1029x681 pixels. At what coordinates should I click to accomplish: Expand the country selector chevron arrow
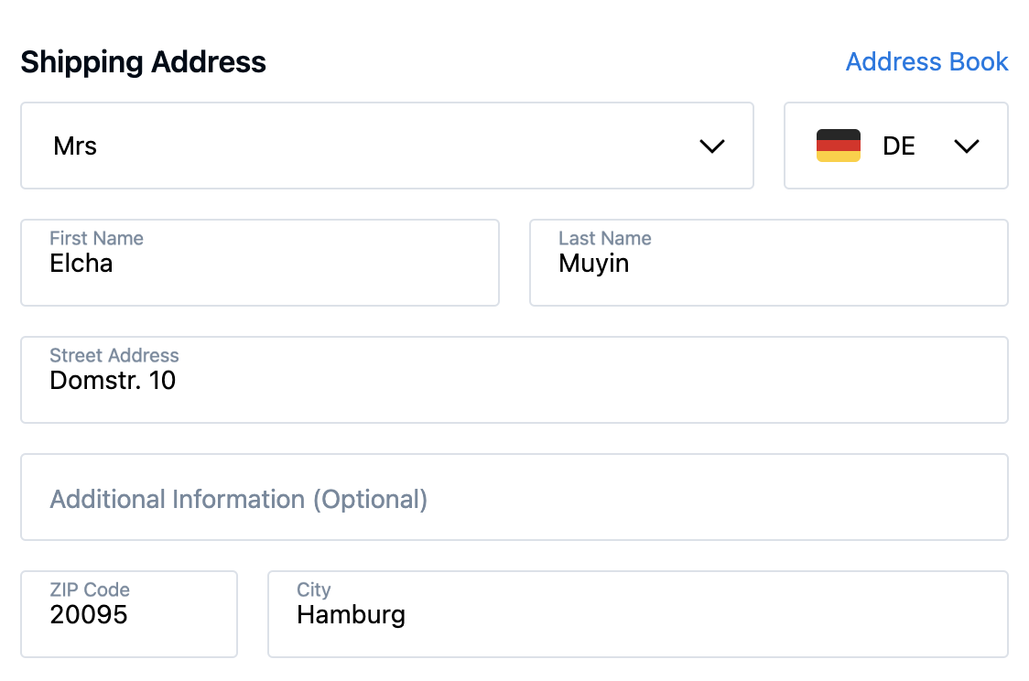(x=967, y=146)
